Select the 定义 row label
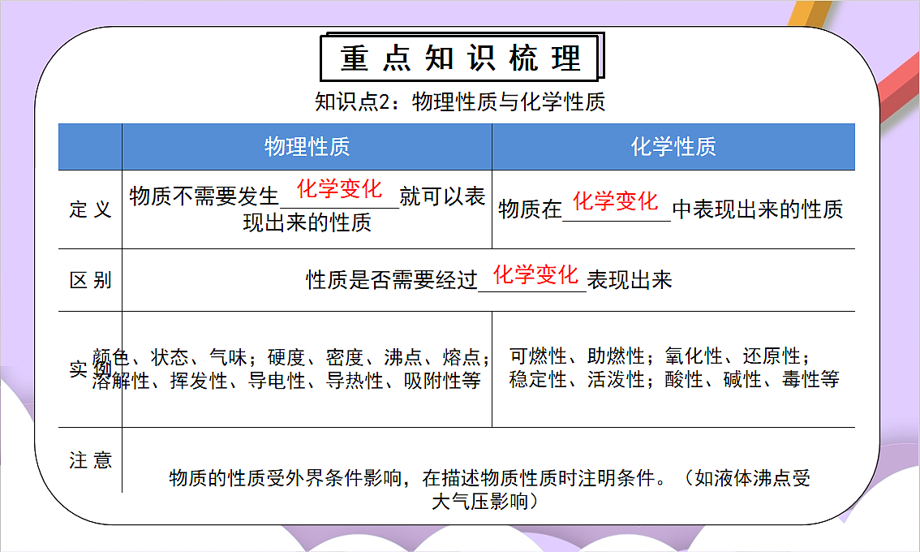The width and height of the screenshot is (920, 552). (90, 207)
